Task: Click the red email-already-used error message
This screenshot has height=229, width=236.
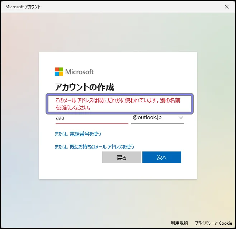Action: [118, 104]
